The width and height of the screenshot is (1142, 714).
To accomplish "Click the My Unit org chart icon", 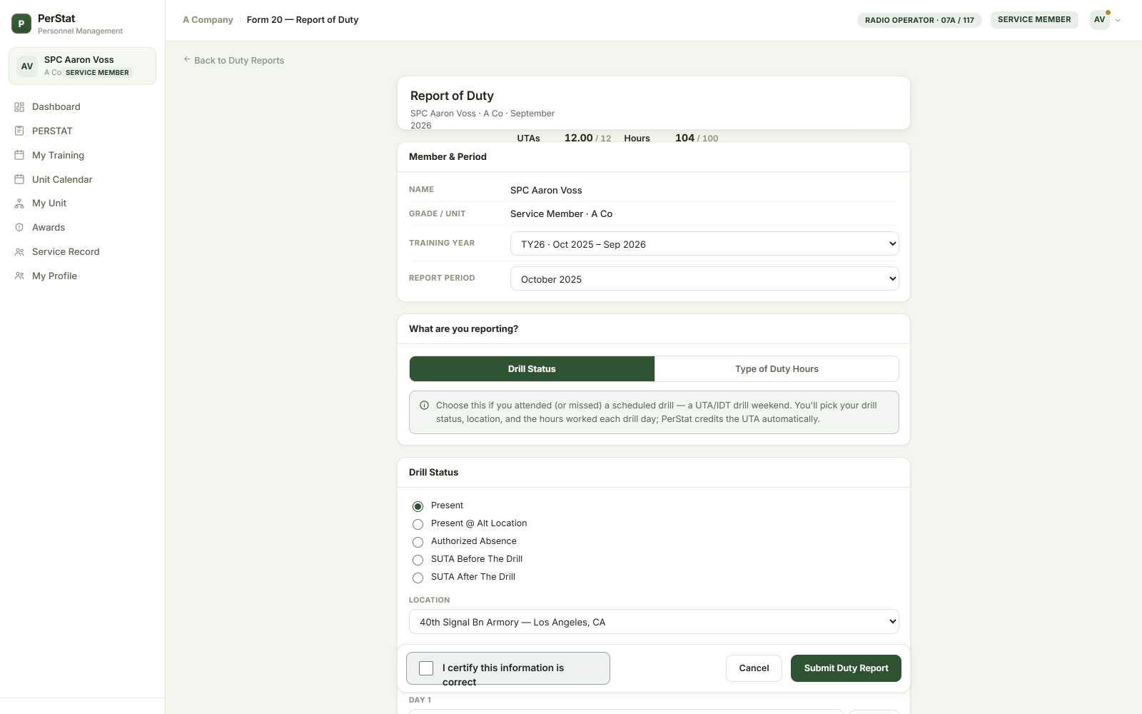I will point(19,203).
